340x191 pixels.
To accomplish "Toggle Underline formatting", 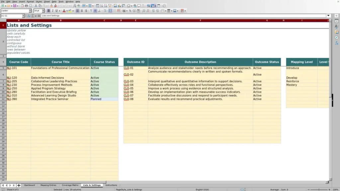I will pos(56,11).
